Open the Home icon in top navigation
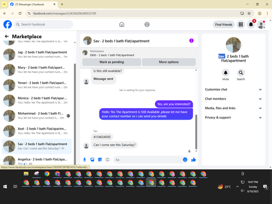The height and width of the screenshot is (204, 272). coord(122,24)
